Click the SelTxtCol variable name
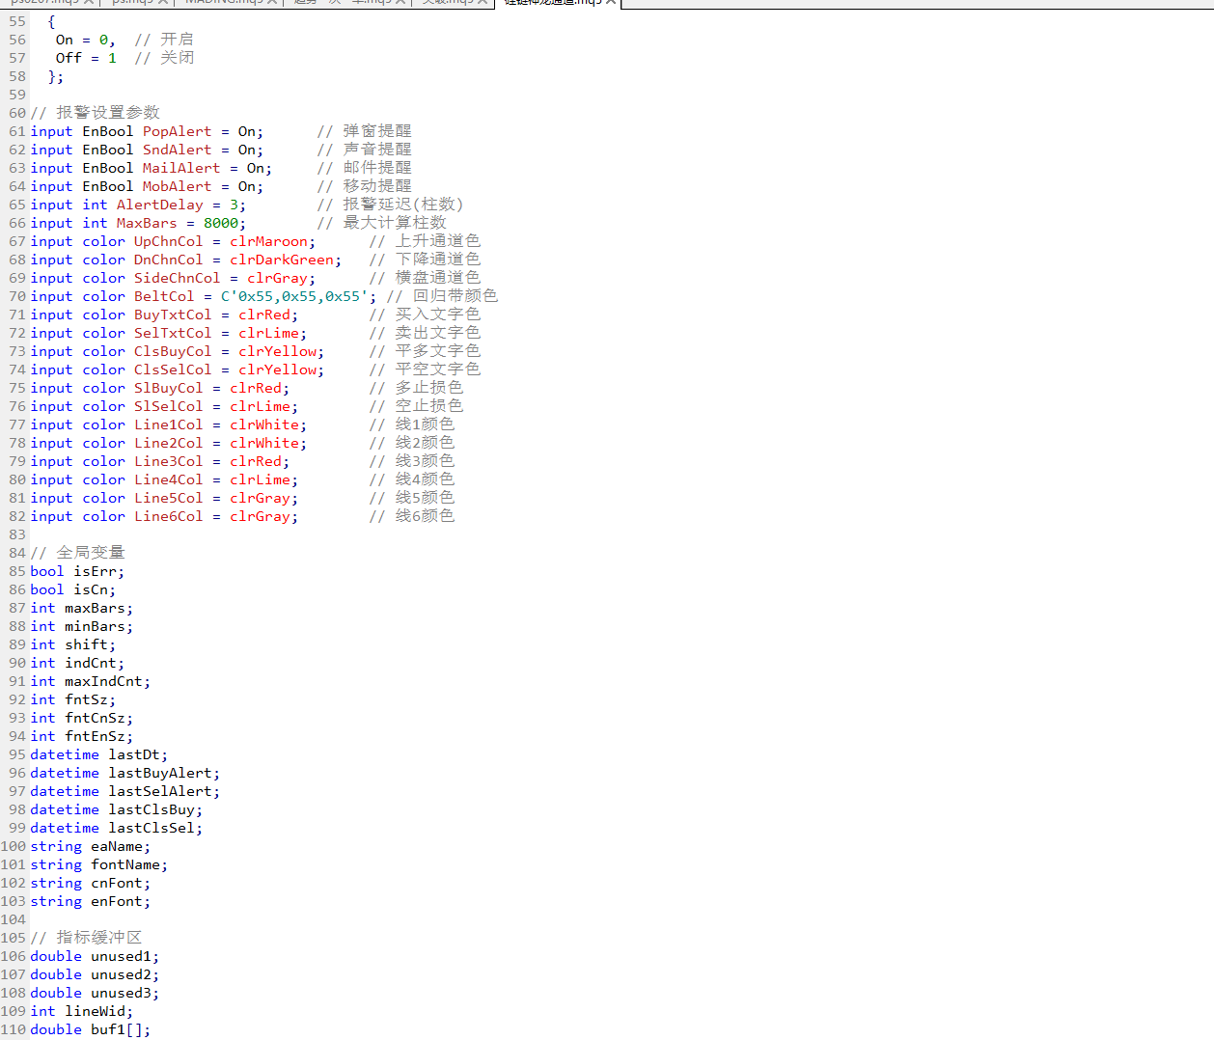Screen dimensions: 1214x1040 tap(173, 333)
